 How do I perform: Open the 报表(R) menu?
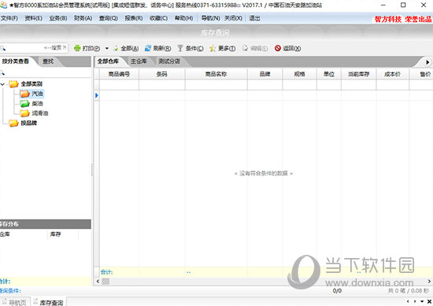coord(134,18)
